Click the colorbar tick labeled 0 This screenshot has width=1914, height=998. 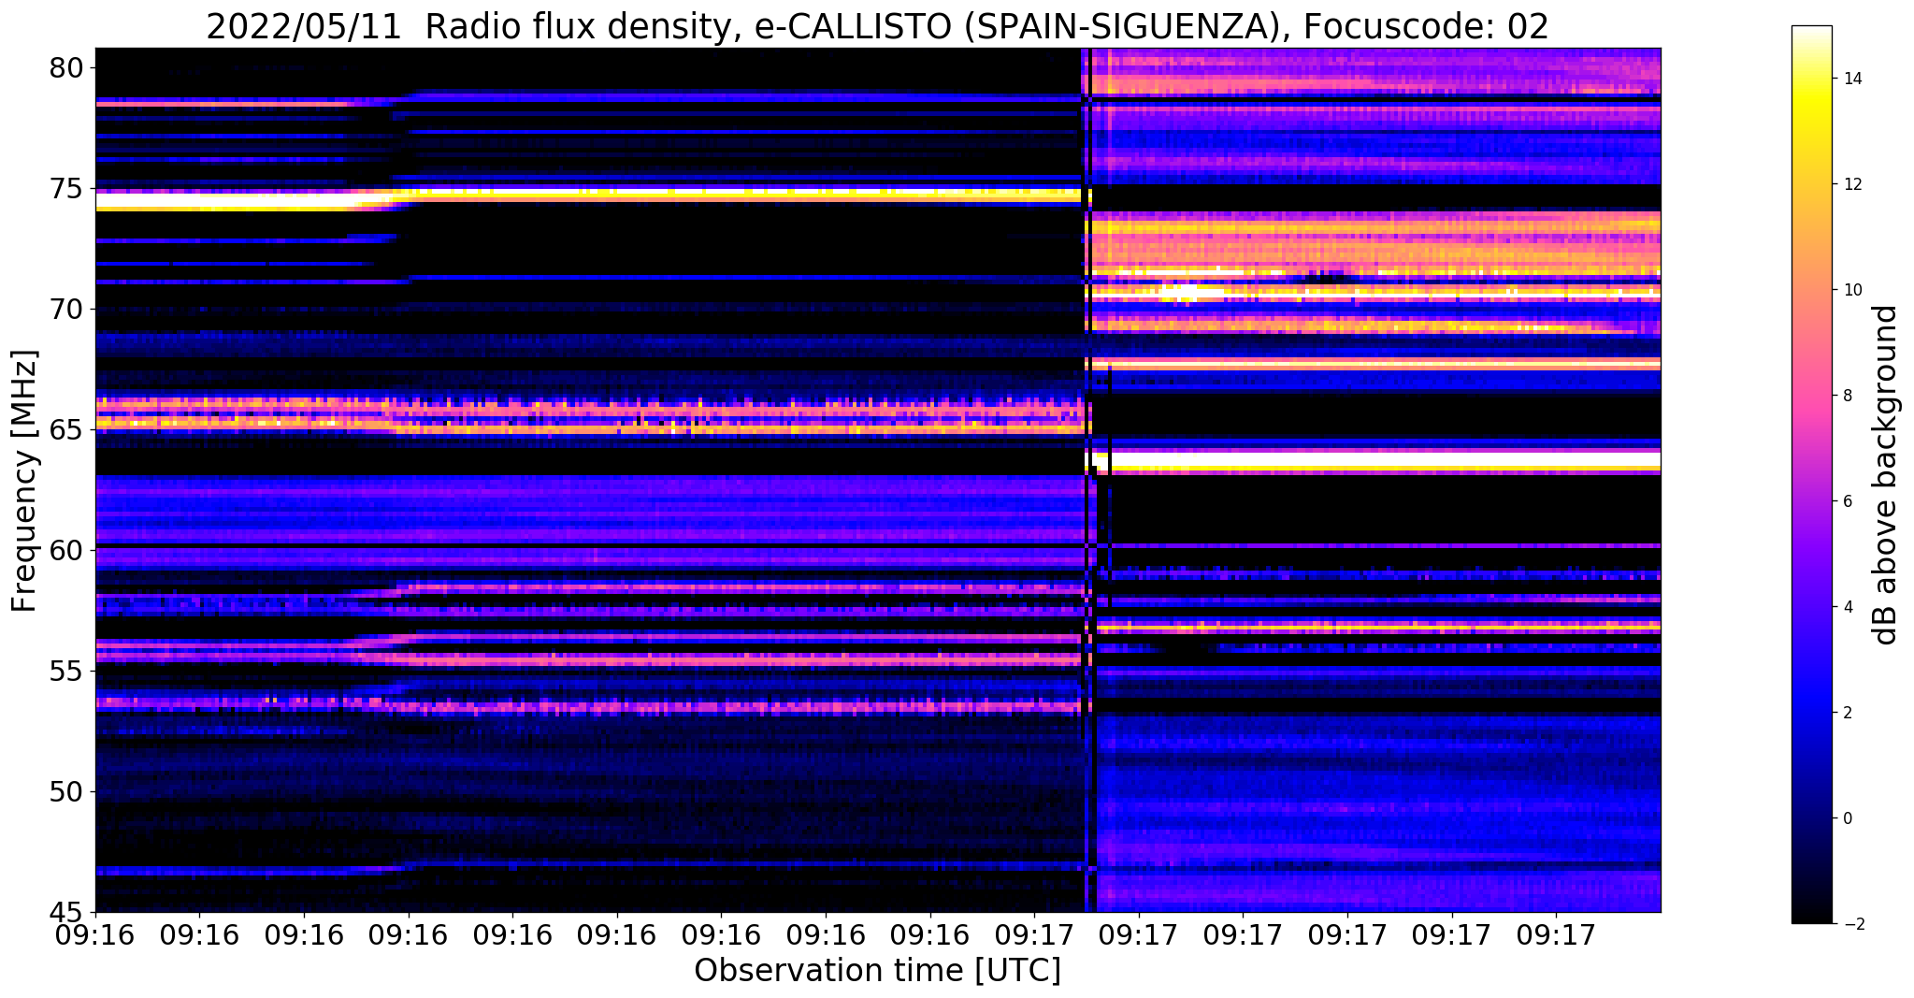tap(1847, 818)
